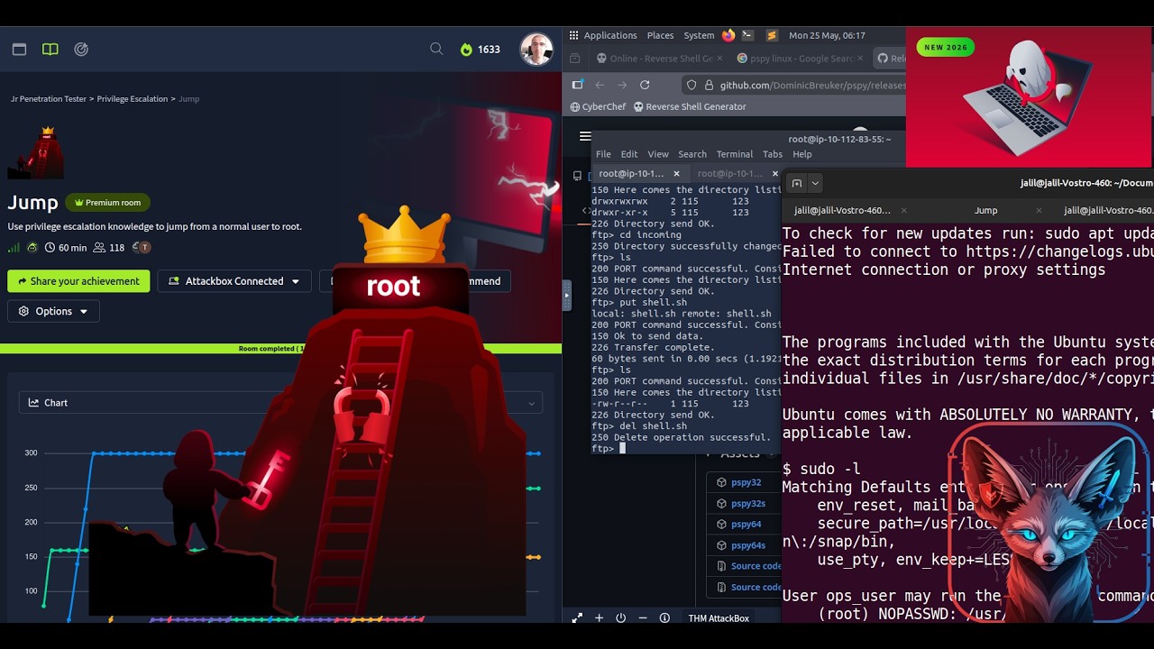Click the browser reload button

[645, 85]
